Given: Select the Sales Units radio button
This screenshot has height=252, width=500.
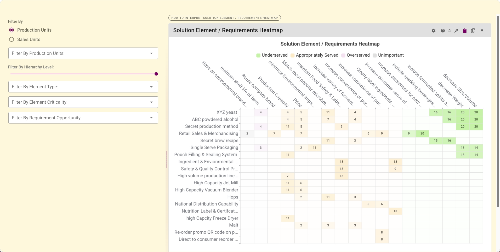Looking at the screenshot, I should pos(12,39).
